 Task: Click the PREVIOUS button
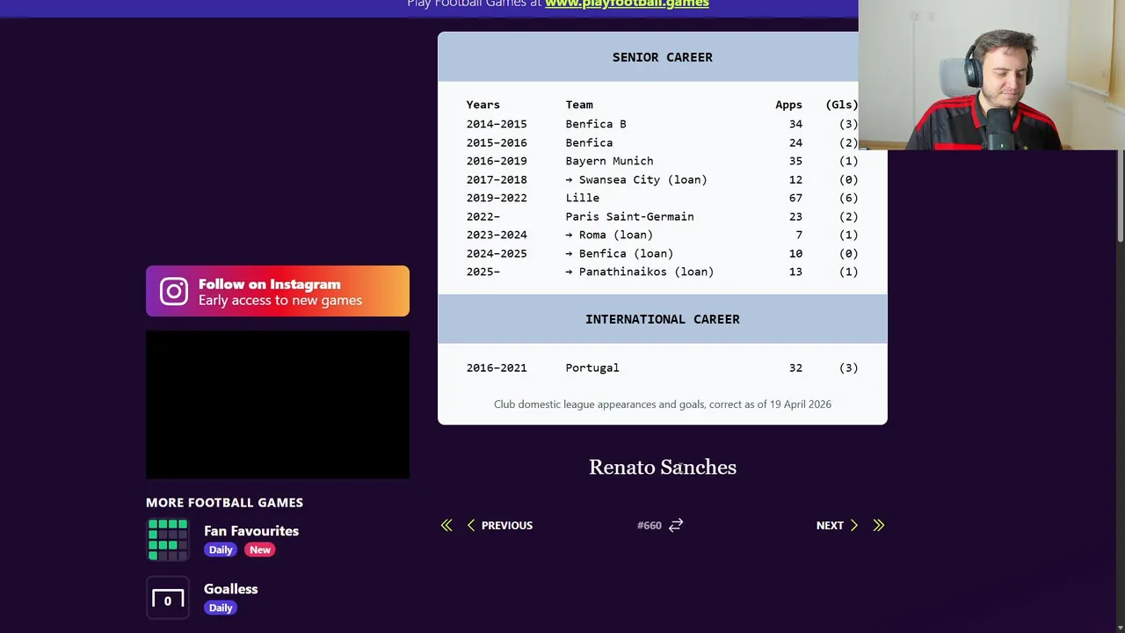(499, 525)
